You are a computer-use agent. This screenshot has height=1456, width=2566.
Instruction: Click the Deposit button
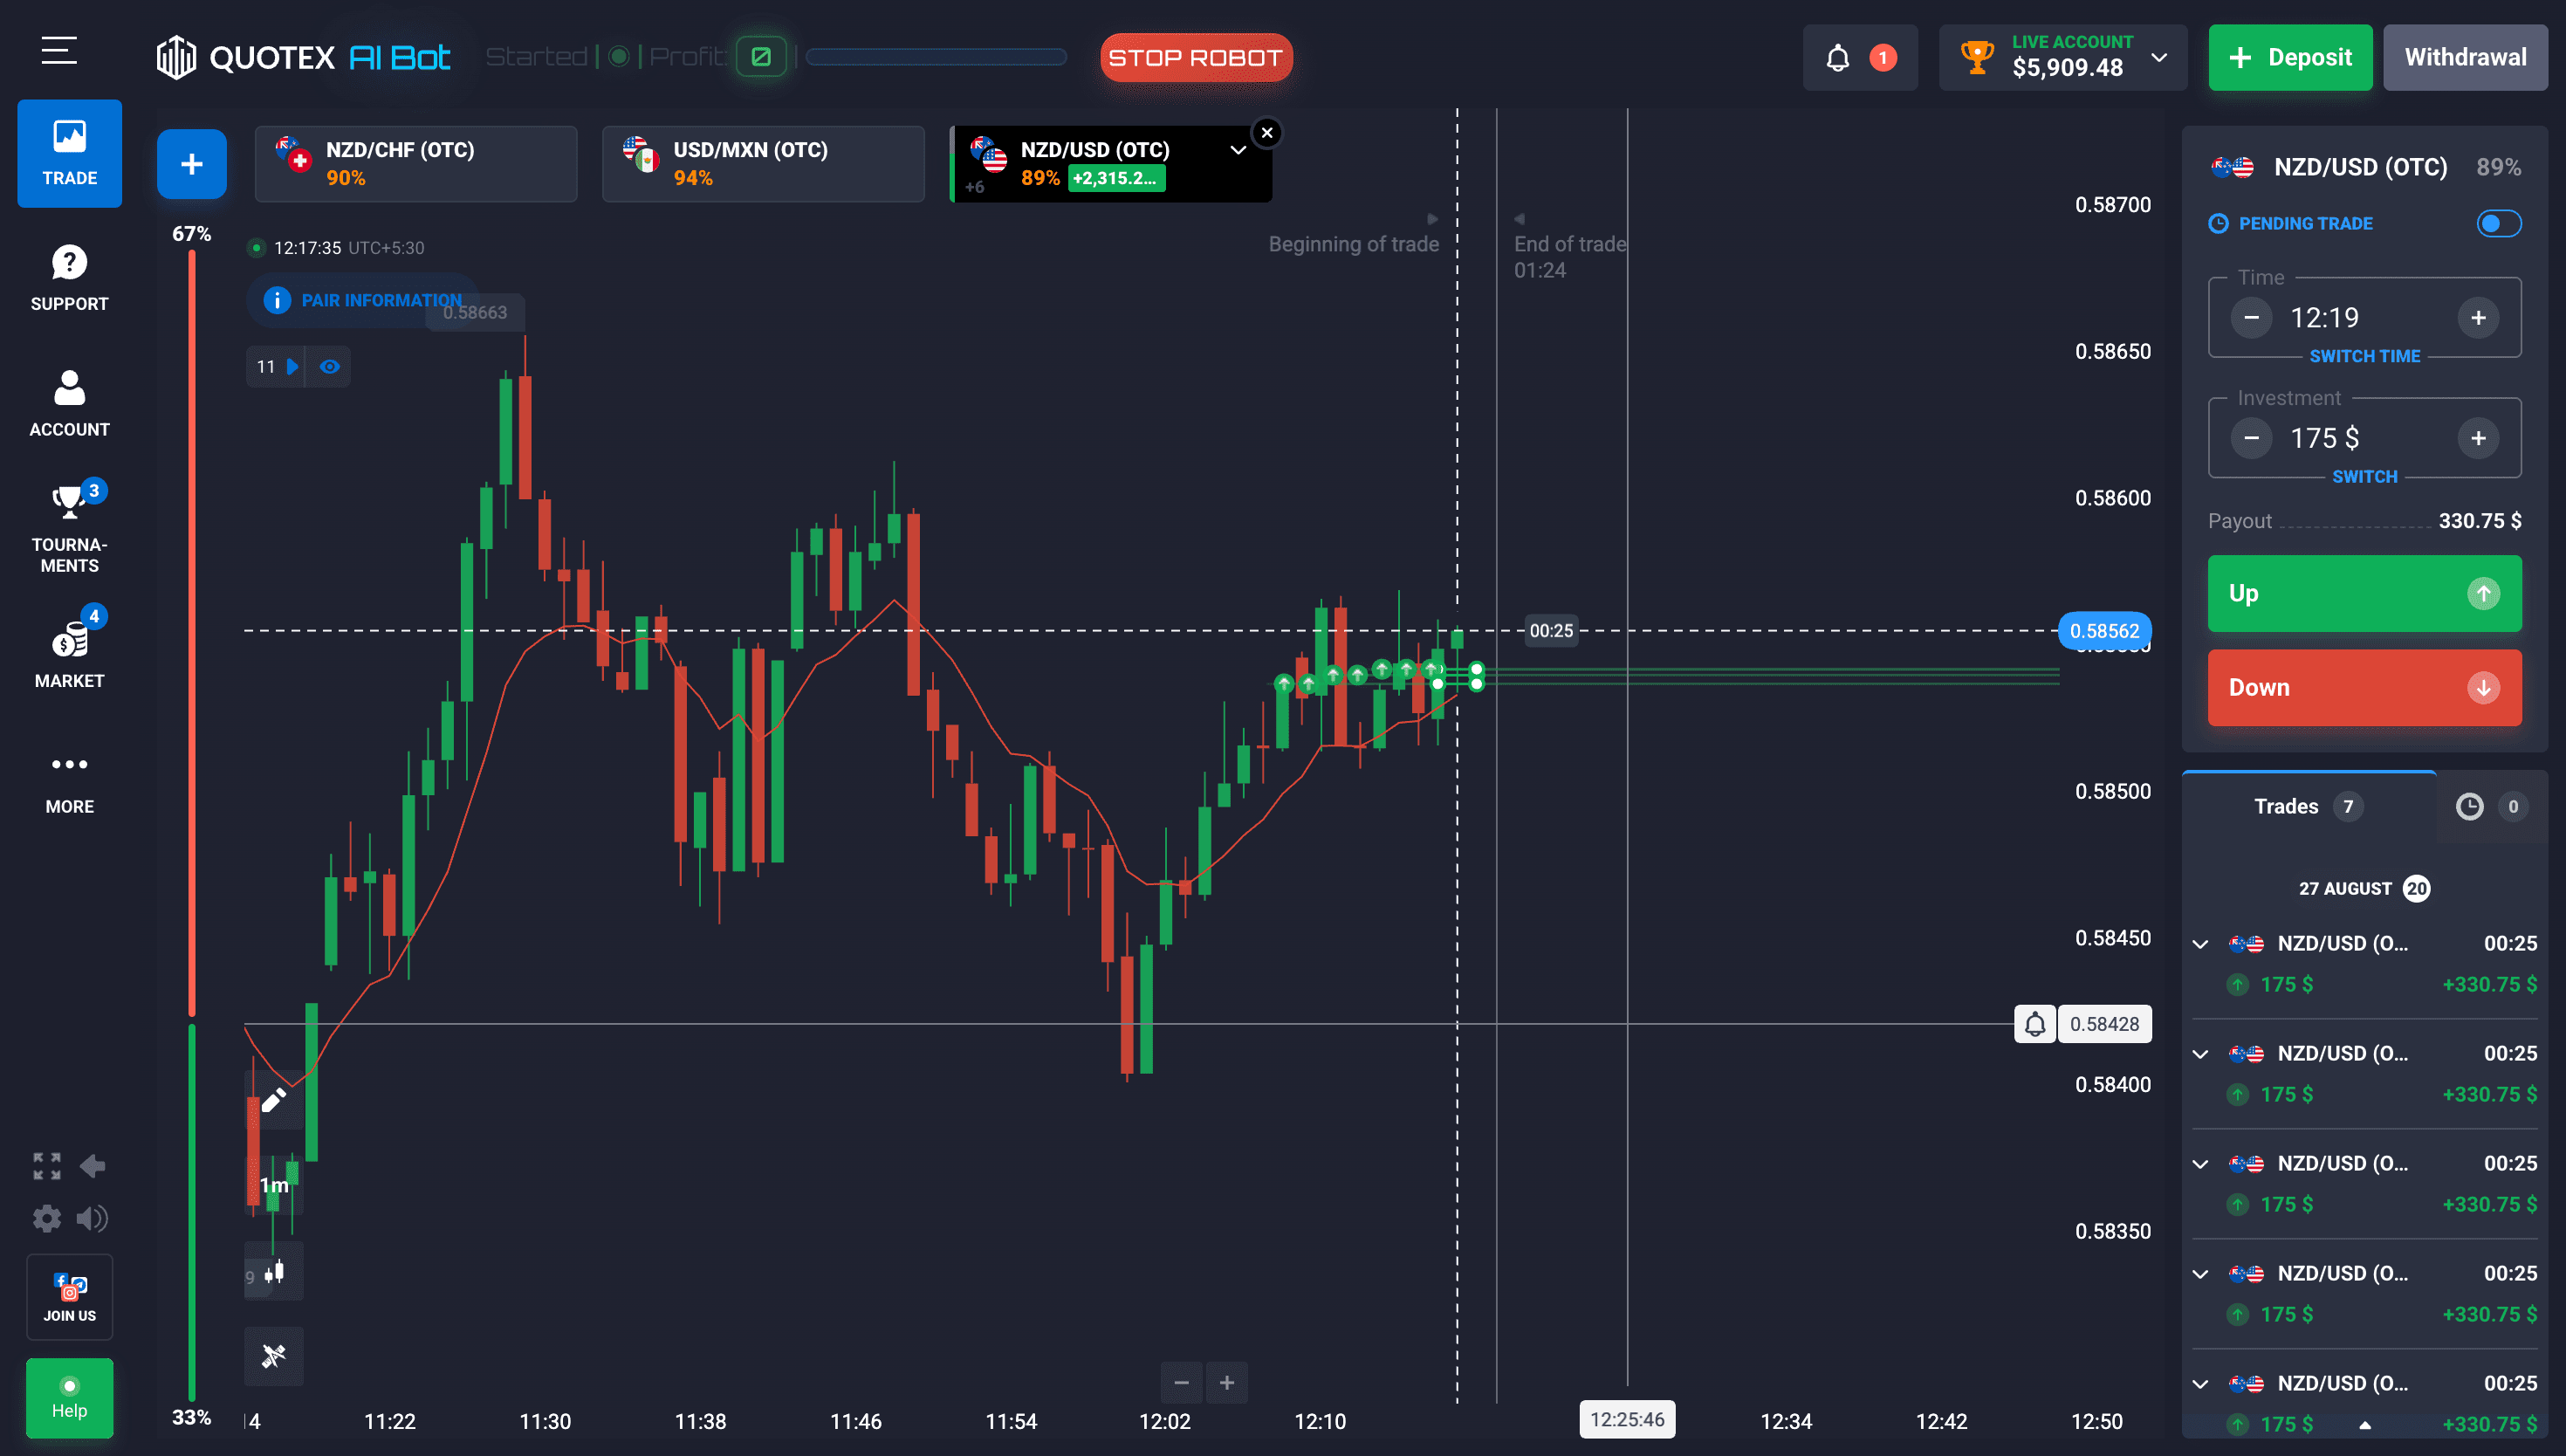[2289, 57]
